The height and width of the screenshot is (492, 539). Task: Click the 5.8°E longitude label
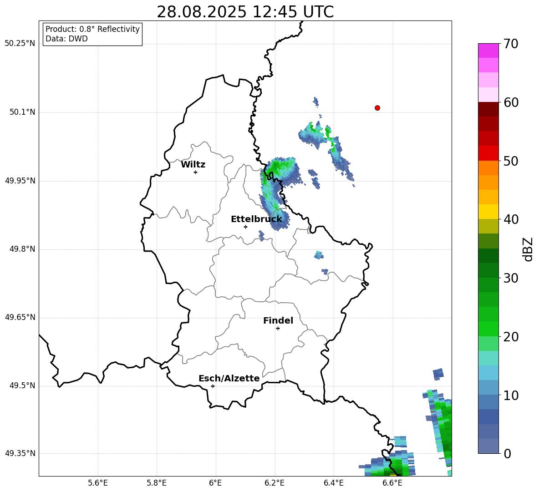(x=157, y=483)
